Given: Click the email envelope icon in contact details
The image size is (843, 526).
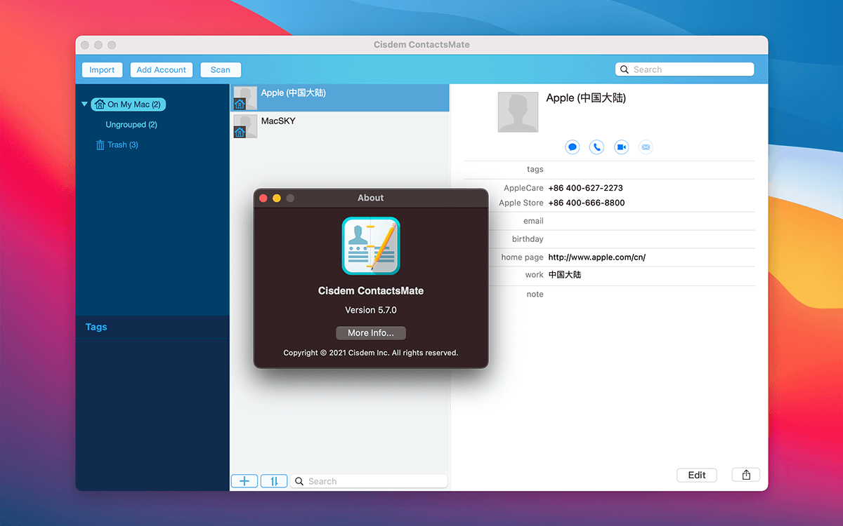Looking at the screenshot, I should coord(646,147).
